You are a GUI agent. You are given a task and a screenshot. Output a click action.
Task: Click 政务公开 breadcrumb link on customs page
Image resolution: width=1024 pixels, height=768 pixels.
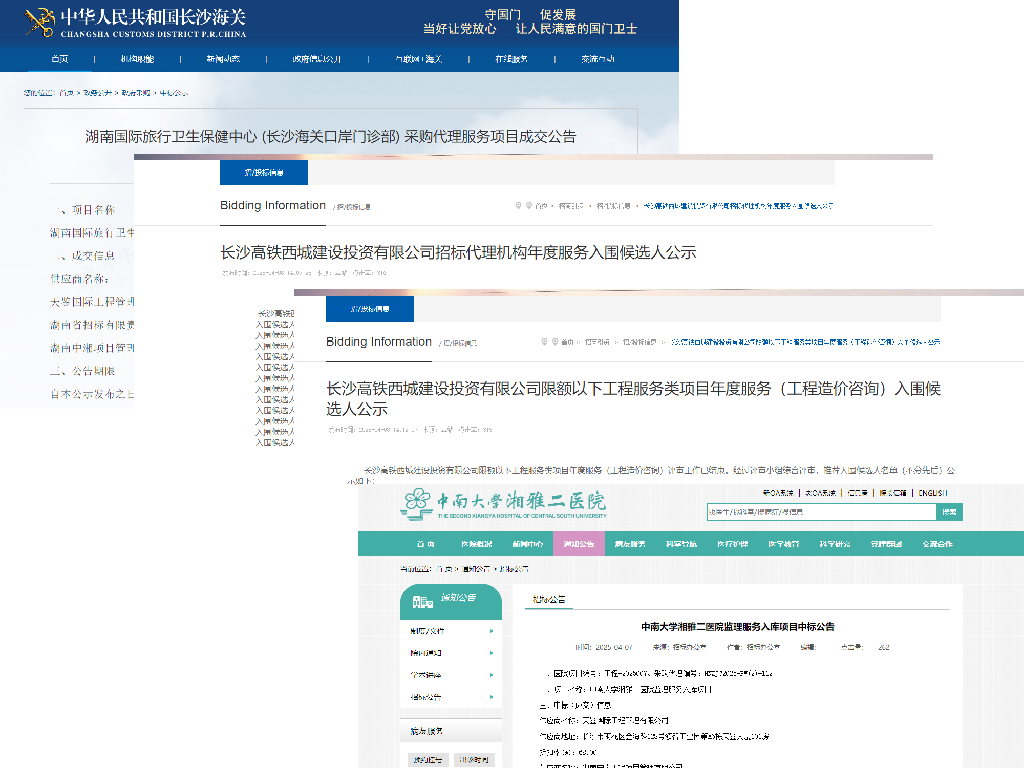(97, 93)
